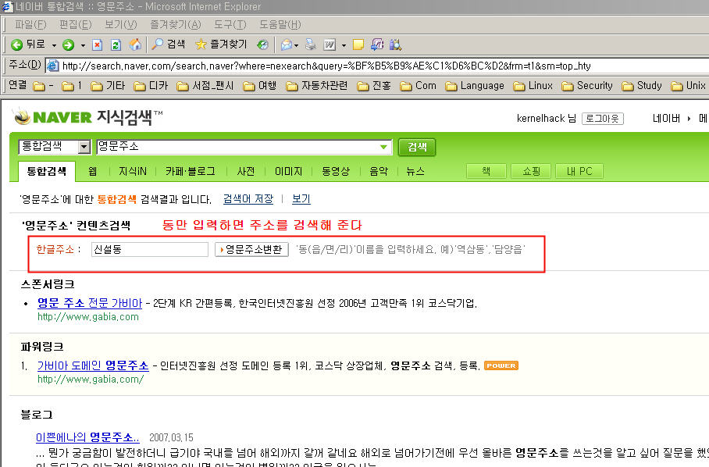This screenshot has width=709, height=467.
Task: Switch to the 웹 tab
Action: [x=93, y=171]
